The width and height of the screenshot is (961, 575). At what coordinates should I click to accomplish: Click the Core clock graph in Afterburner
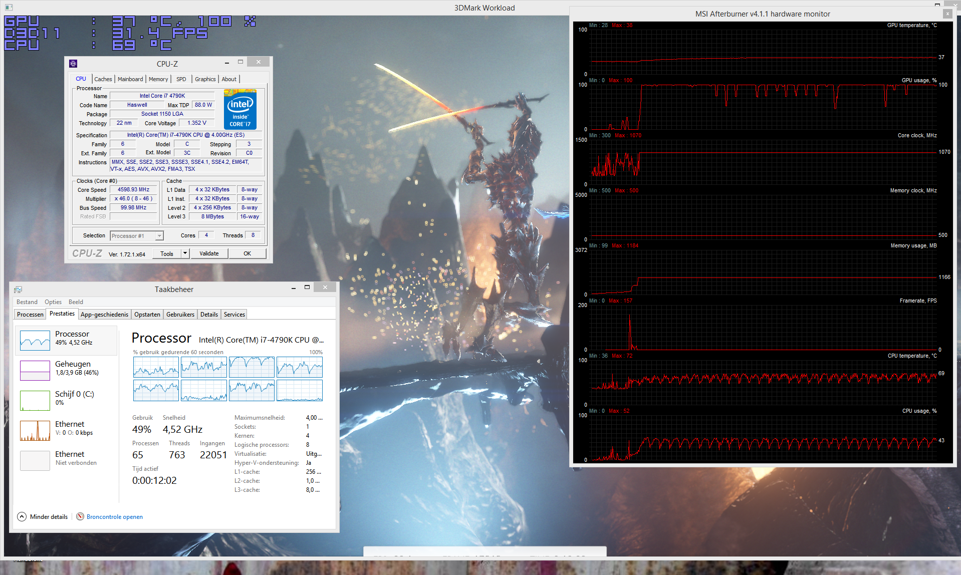click(x=763, y=162)
